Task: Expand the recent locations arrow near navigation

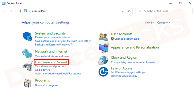Action: click(16, 11)
